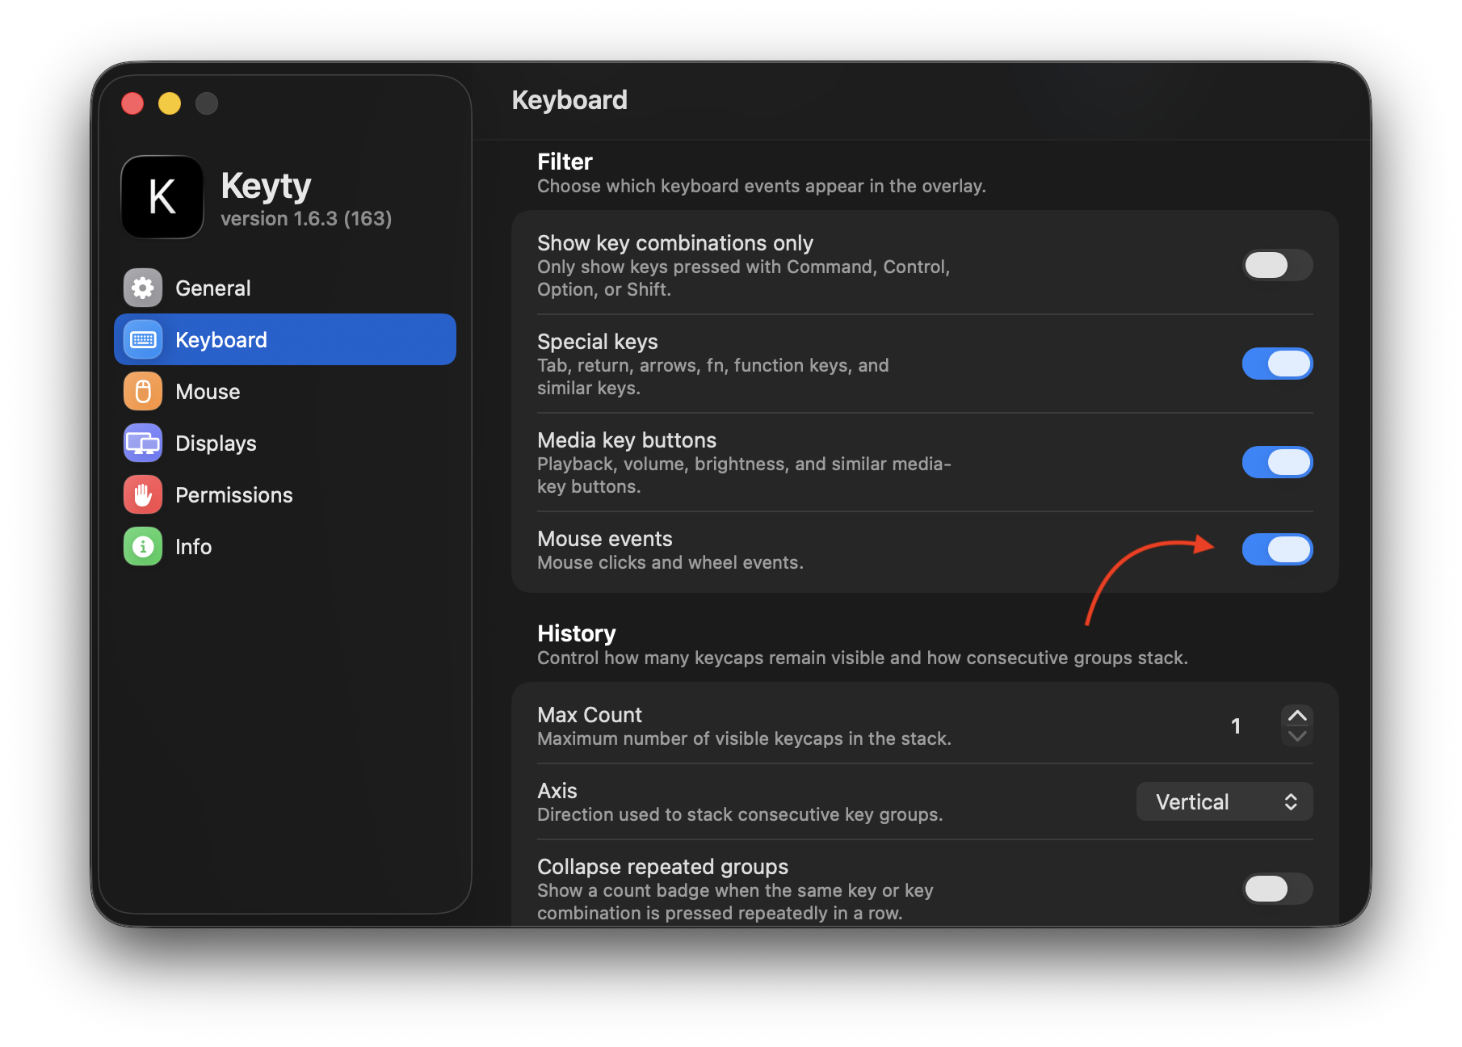Click the Mouse events label
Viewport: 1462px width, 1047px height.
tap(605, 539)
